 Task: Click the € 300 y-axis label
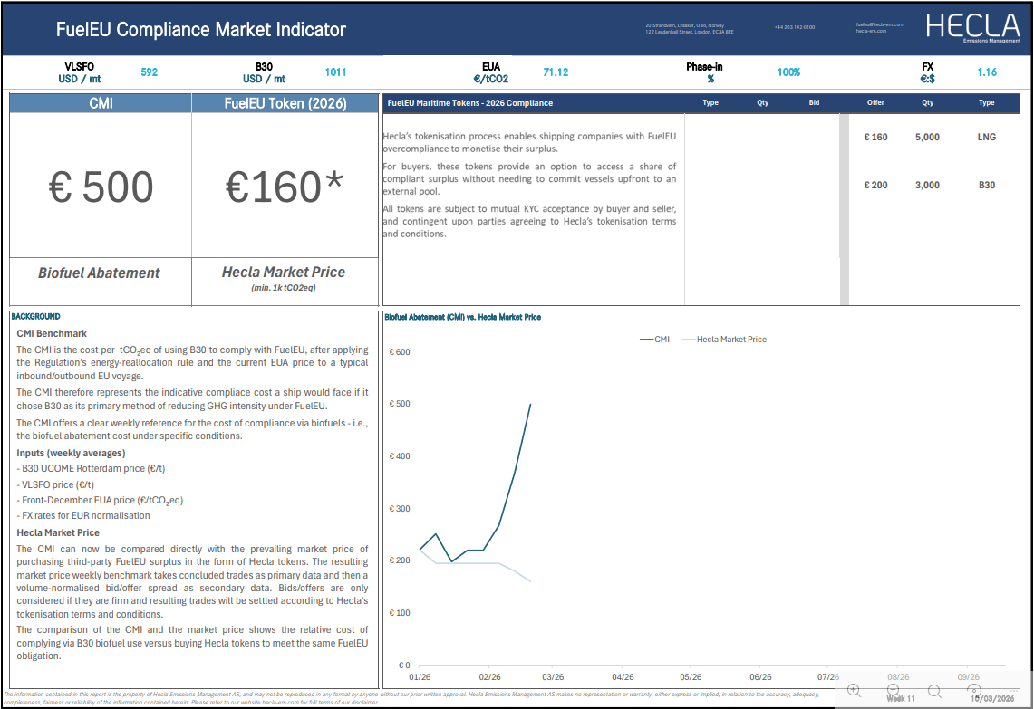click(x=400, y=509)
